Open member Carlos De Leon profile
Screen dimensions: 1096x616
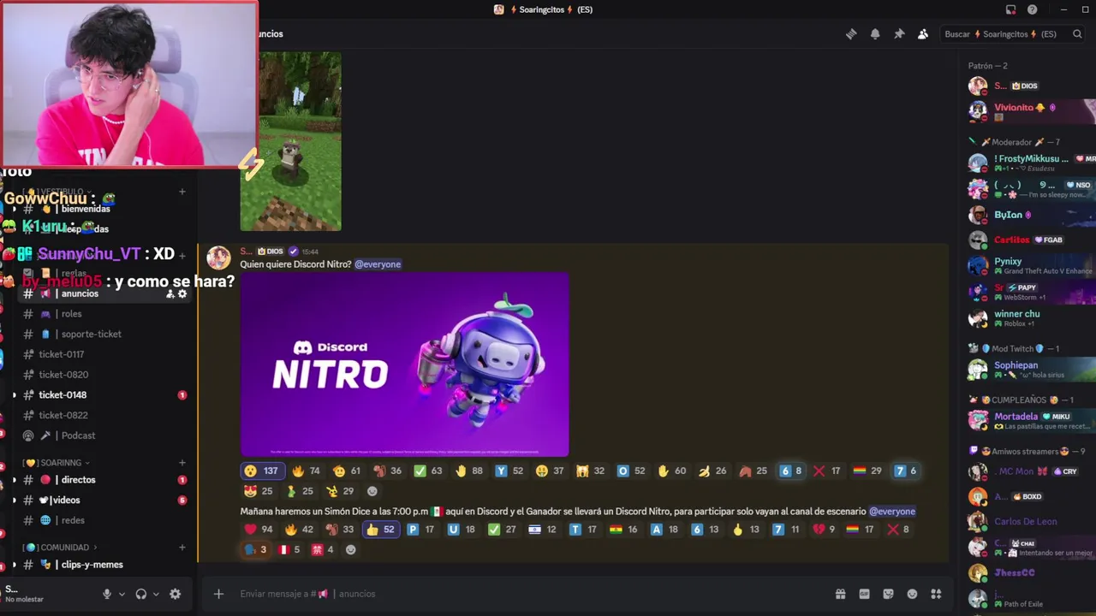point(1030,521)
